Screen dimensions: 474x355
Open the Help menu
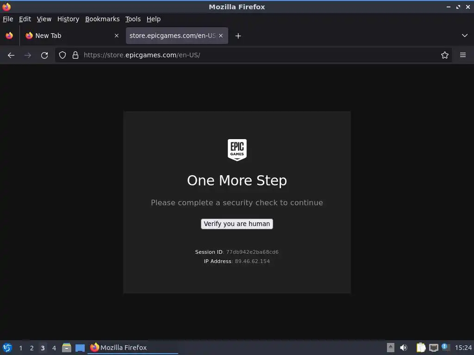(x=154, y=19)
